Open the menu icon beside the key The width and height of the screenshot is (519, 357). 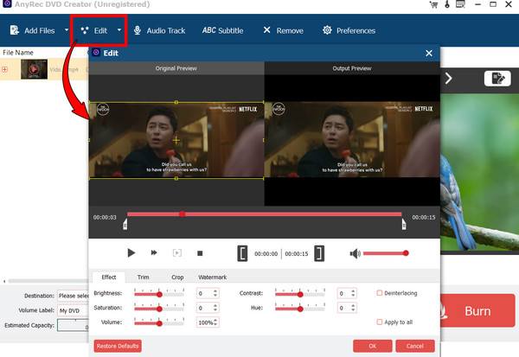(460, 4)
